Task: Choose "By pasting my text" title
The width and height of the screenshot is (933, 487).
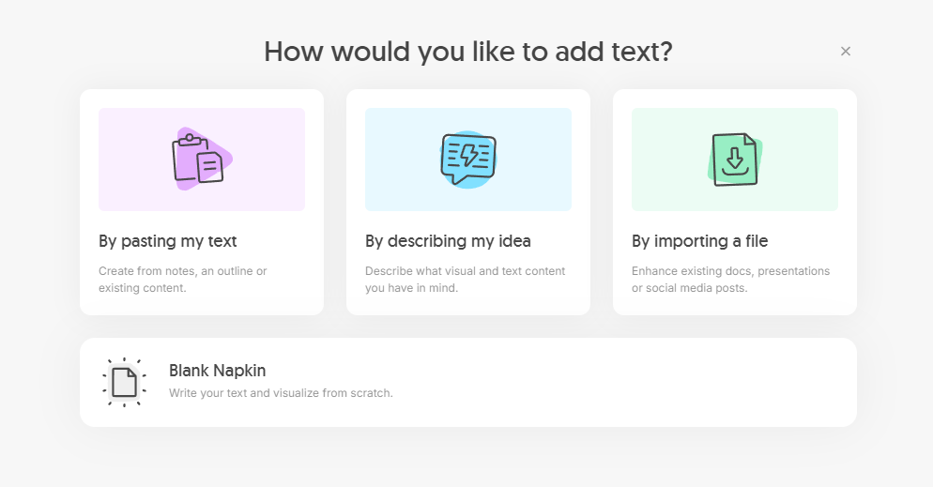Action: [x=168, y=241]
